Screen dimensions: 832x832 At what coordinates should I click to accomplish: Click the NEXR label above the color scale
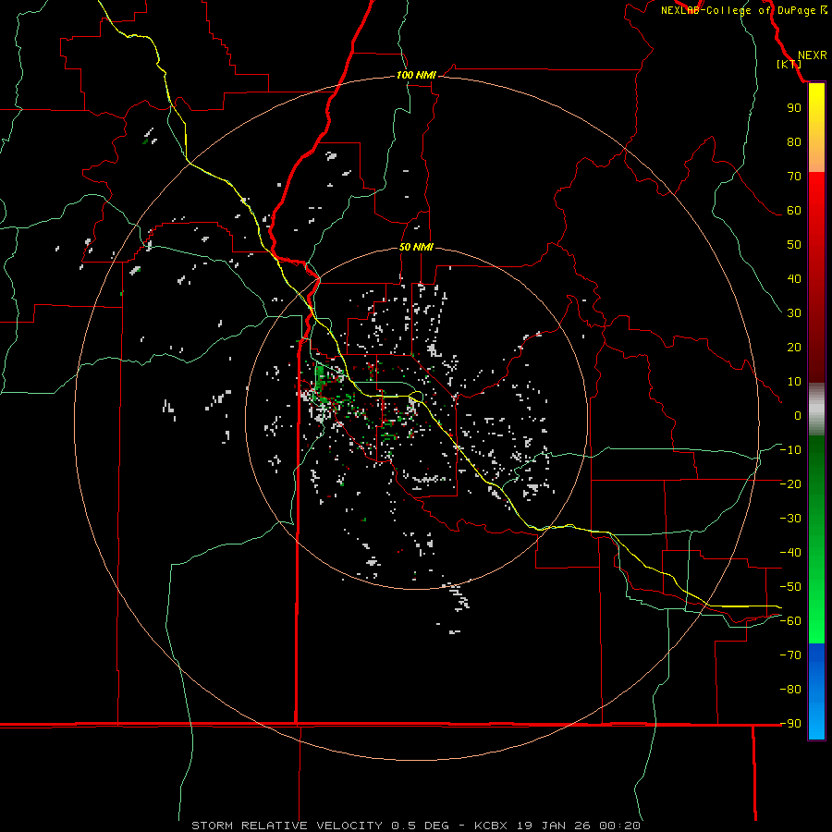pos(813,55)
